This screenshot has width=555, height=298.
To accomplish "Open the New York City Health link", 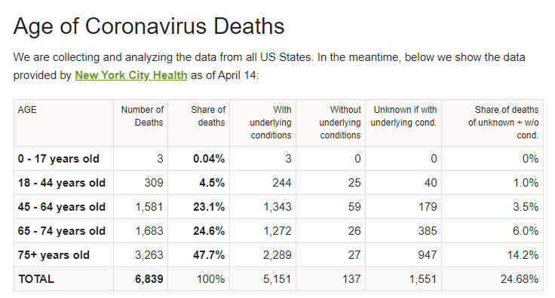I will [x=131, y=75].
